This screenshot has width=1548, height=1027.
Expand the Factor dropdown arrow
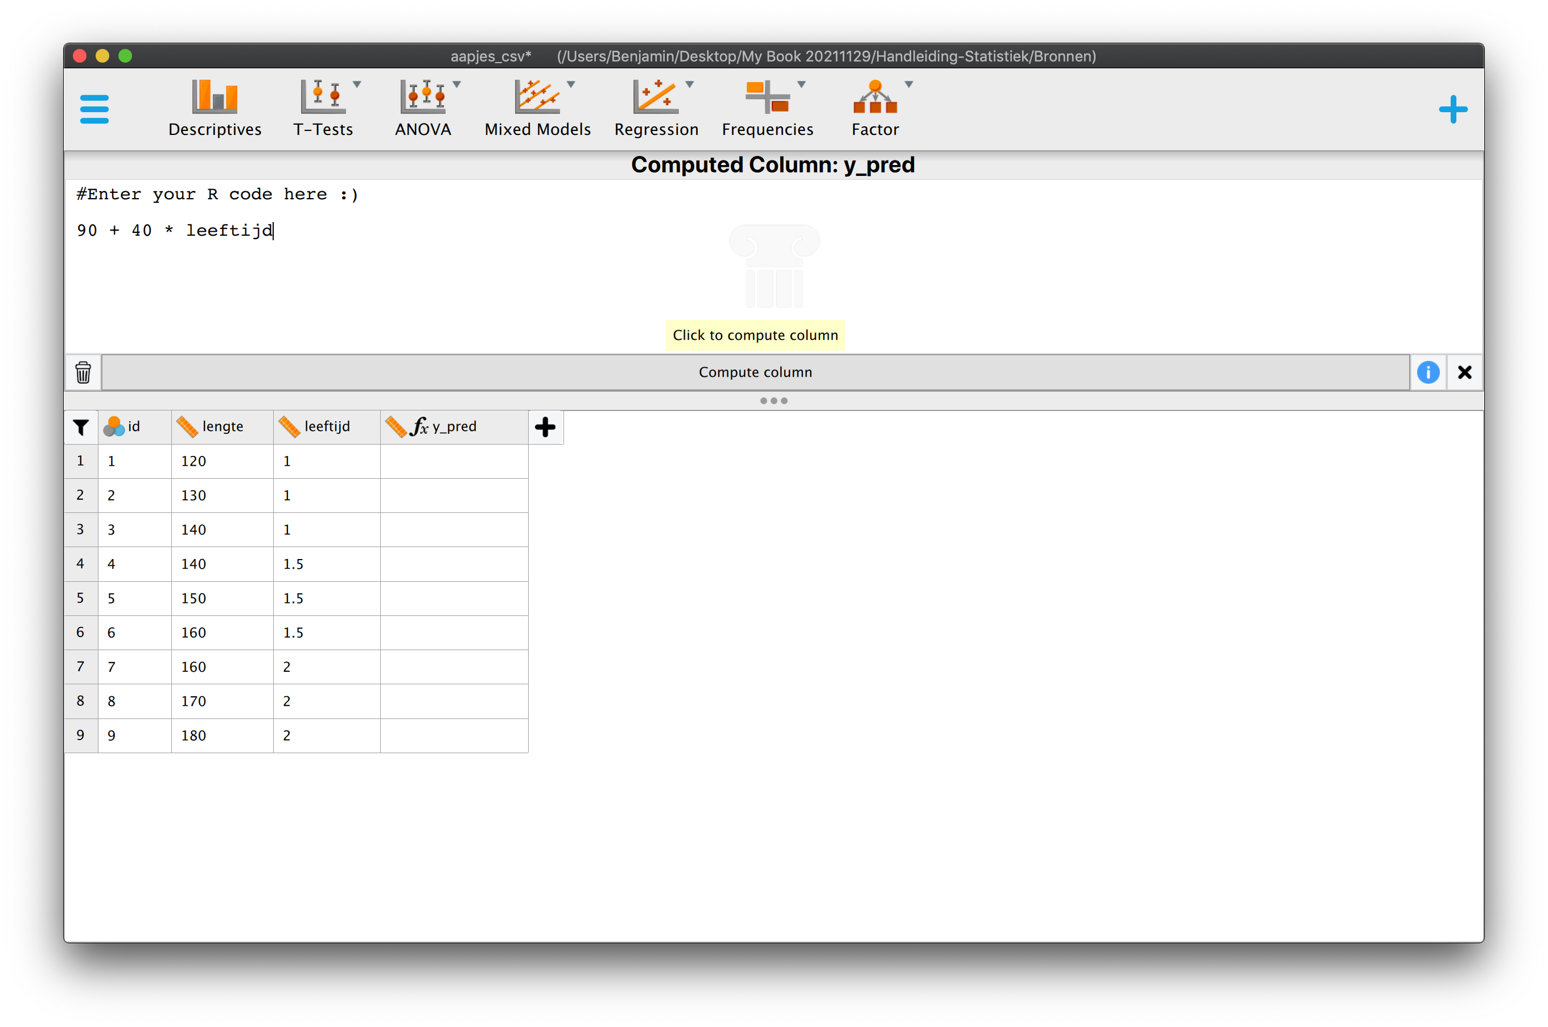coord(908,84)
